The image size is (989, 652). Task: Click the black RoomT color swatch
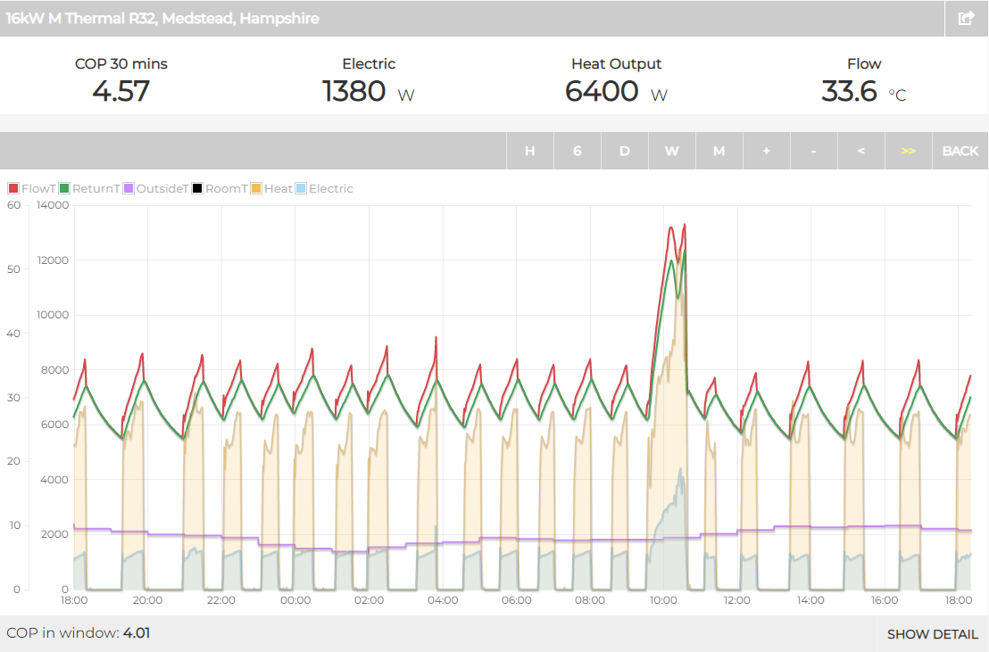click(197, 188)
